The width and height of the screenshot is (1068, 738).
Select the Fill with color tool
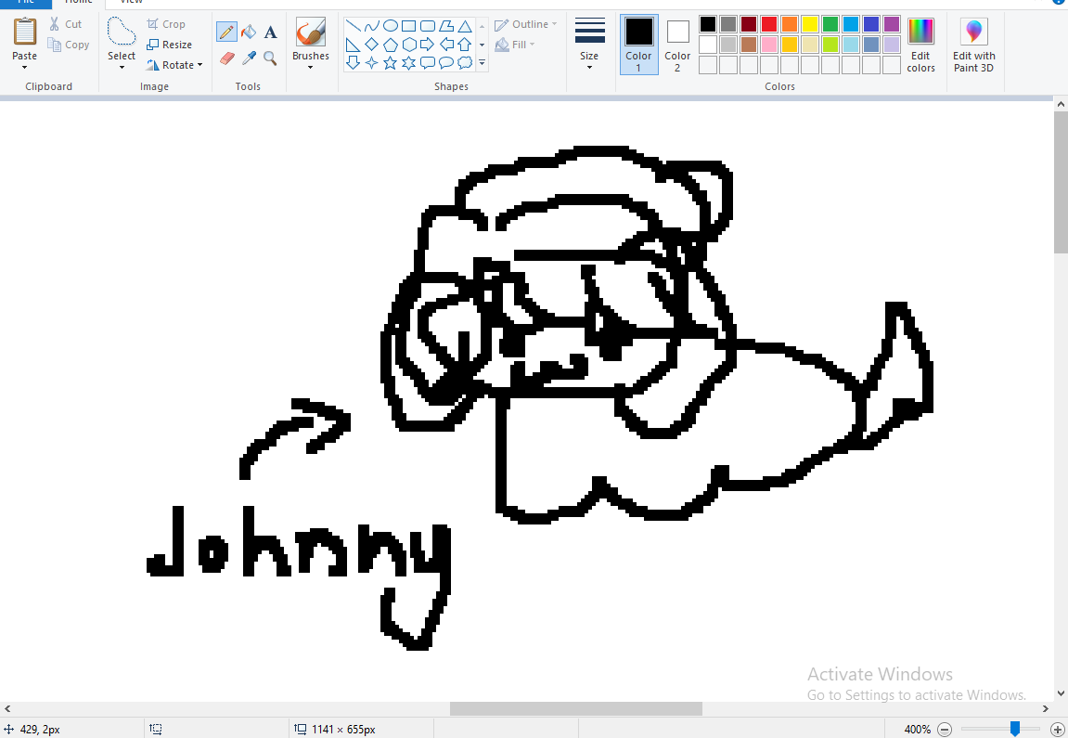pyautogui.click(x=248, y=31)
